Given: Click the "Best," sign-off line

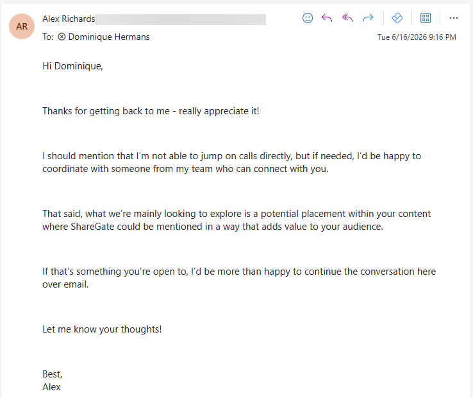Looking at the screenshot, I should coord(52,374).
